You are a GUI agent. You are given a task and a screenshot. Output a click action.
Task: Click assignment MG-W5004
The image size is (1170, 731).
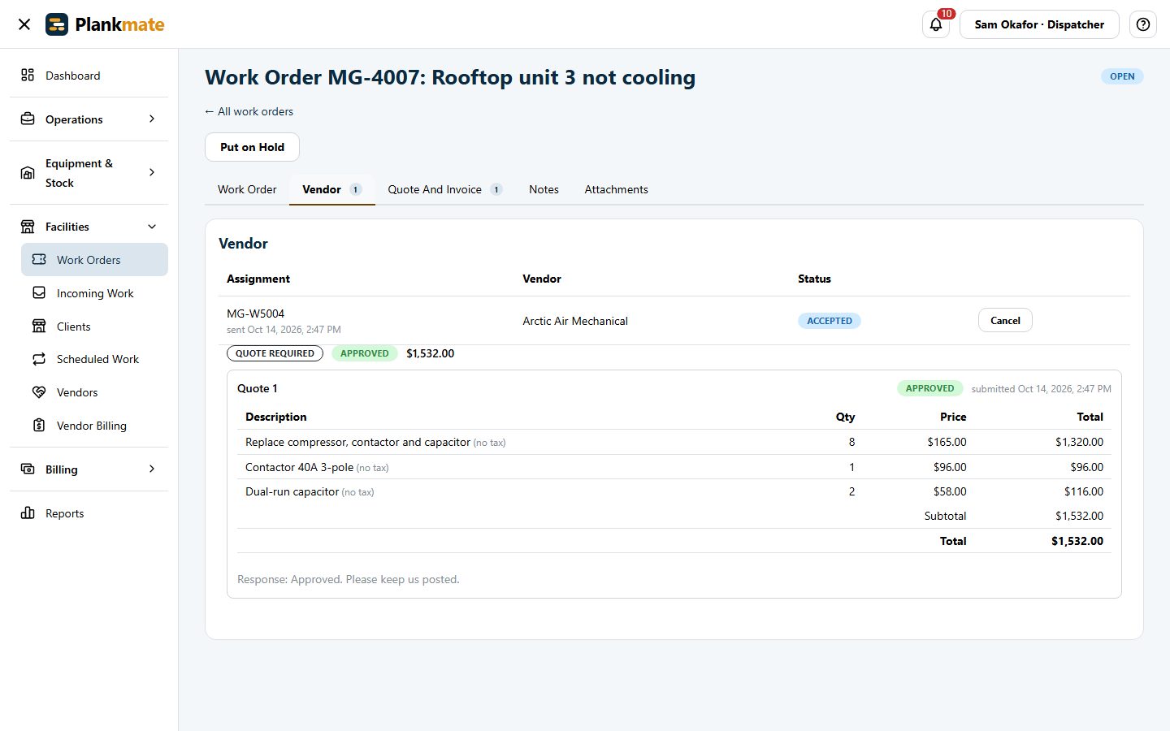coord(255,314)
